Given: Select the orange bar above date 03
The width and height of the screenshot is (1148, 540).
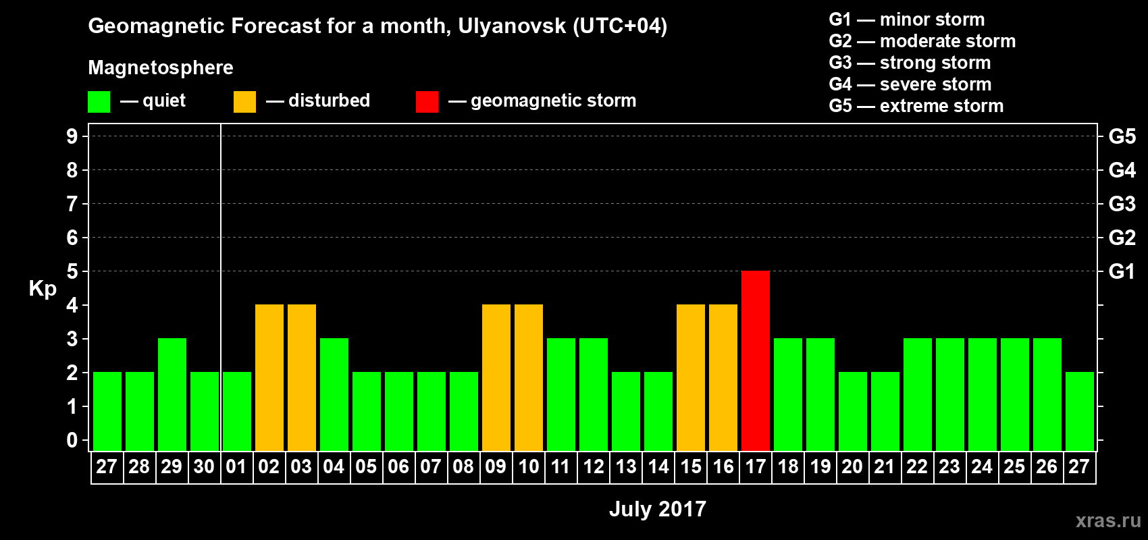Looking at the screenshot, I should click(x=302, y=377).
